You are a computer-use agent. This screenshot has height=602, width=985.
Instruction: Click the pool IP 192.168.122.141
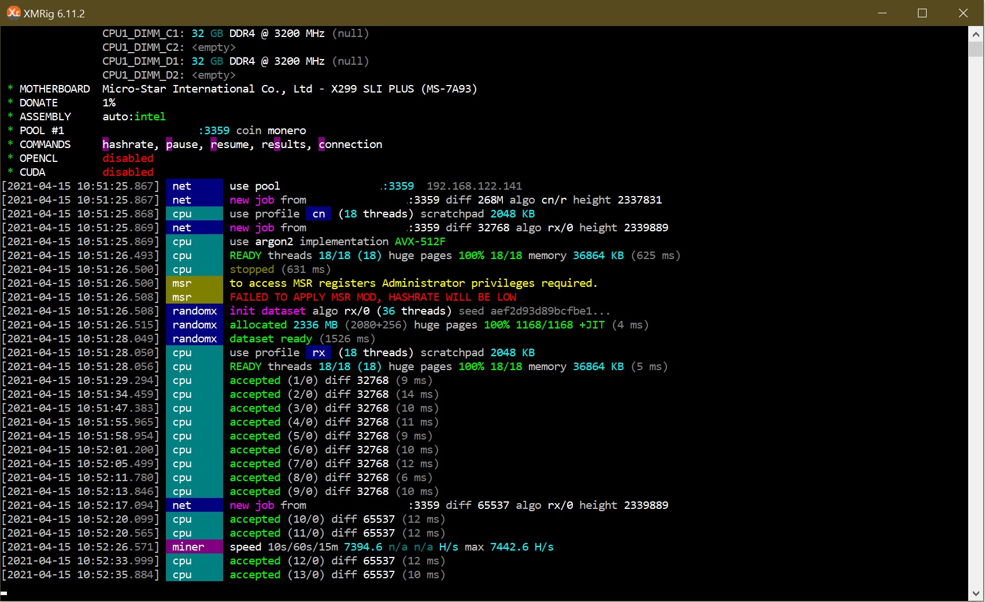[474, 186]
